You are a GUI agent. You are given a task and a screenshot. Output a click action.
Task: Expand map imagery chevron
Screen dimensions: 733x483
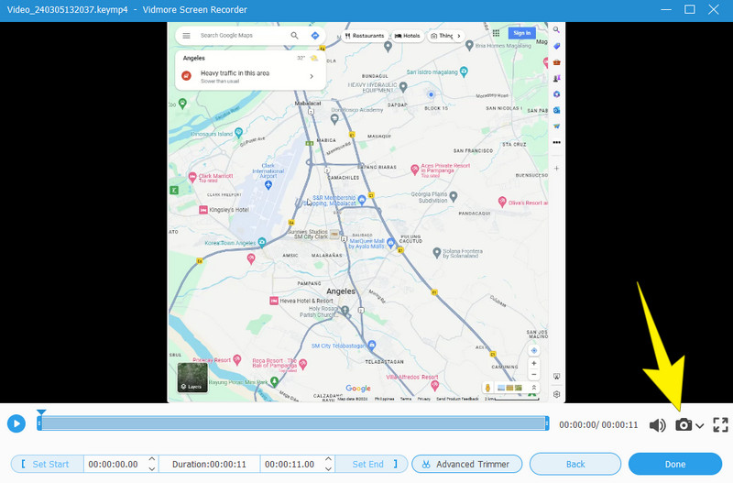click(534, 388)
